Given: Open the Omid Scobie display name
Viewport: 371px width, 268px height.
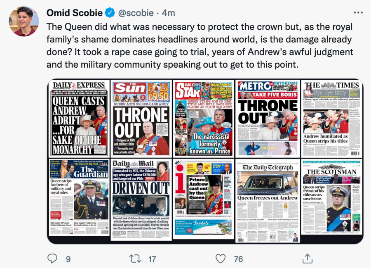Looking at the screenshot, I should [74, 13].
